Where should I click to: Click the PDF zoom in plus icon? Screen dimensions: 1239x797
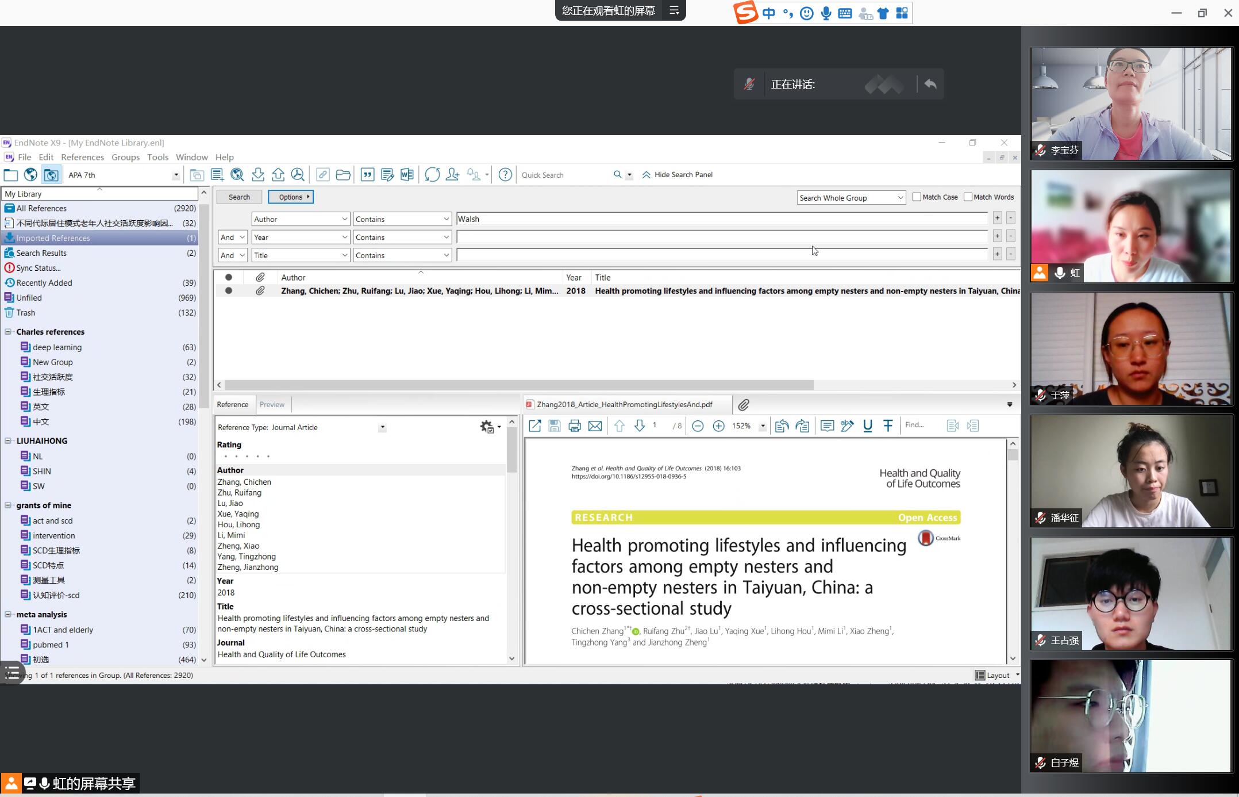click(718, 426)
